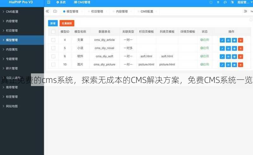253x155 pixels.
Task: Click the orange 批量删除 button
Action: pos(67,23)
